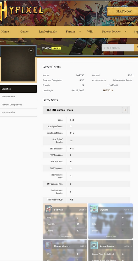Click the Murder Mystery game icon
The height and width of the screenshot is (261, 138).
(x=49, y=245)
